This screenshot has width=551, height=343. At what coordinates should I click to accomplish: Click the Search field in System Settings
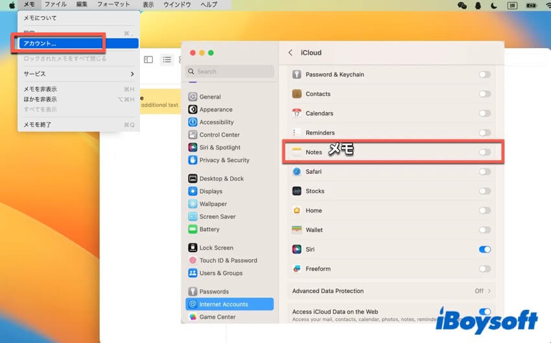(230, 71)
